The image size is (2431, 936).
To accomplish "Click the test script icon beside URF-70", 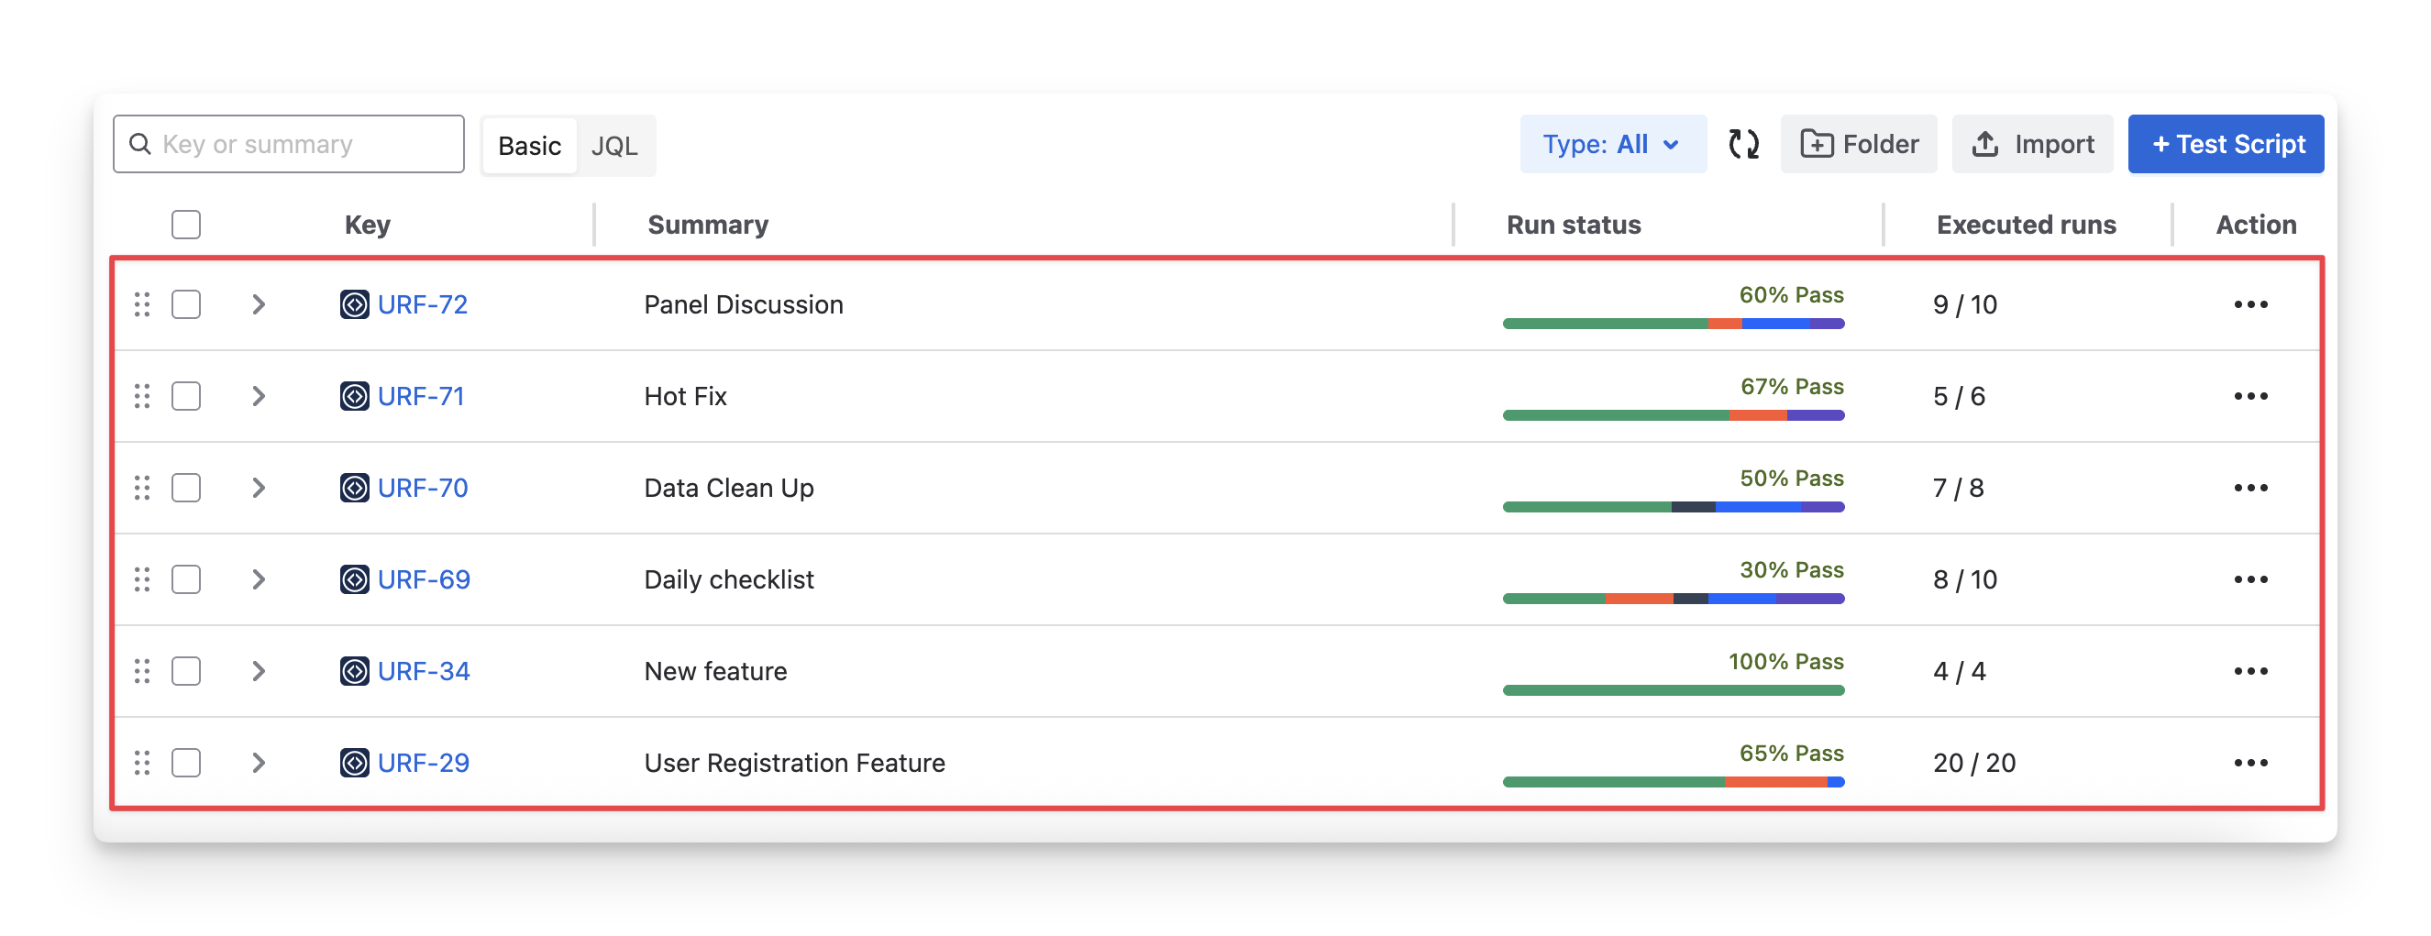I will tap(354, 488).
